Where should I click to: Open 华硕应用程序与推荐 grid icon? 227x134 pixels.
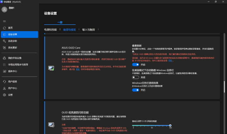coord(4,65)
